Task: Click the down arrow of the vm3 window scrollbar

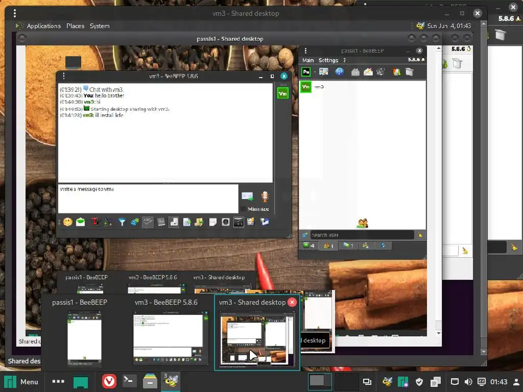Action: [x=484, y=352]
